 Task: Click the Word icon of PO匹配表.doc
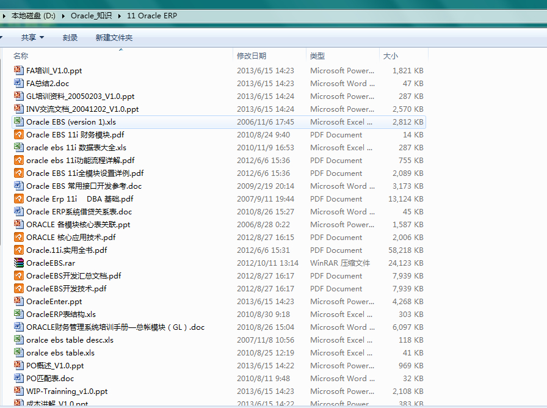tap(18, 378)
